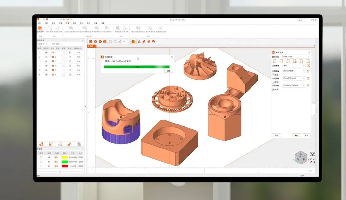Click the fullscreen expand arrows icon
The image size is (346, 200).
point(312,161)
